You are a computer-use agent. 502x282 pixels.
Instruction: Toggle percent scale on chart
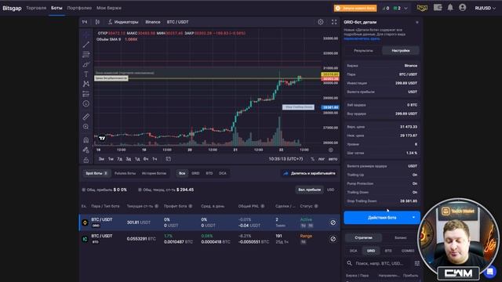(x=312, y=159)
